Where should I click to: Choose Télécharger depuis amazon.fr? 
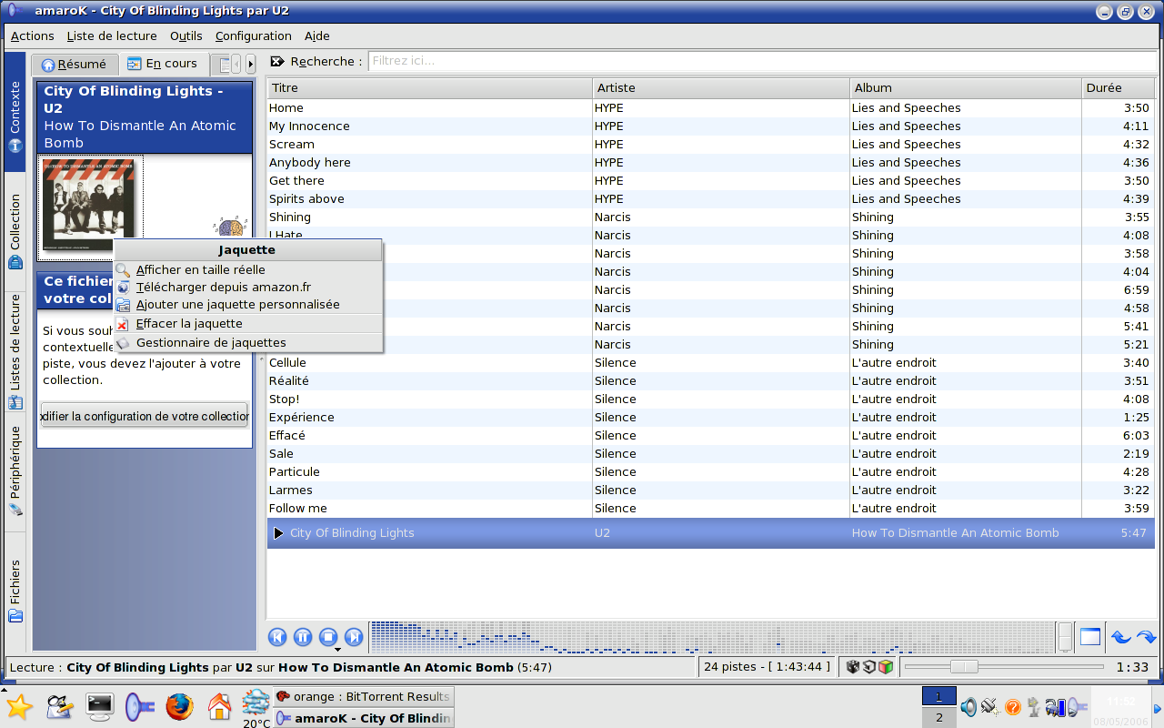point(247,287)
